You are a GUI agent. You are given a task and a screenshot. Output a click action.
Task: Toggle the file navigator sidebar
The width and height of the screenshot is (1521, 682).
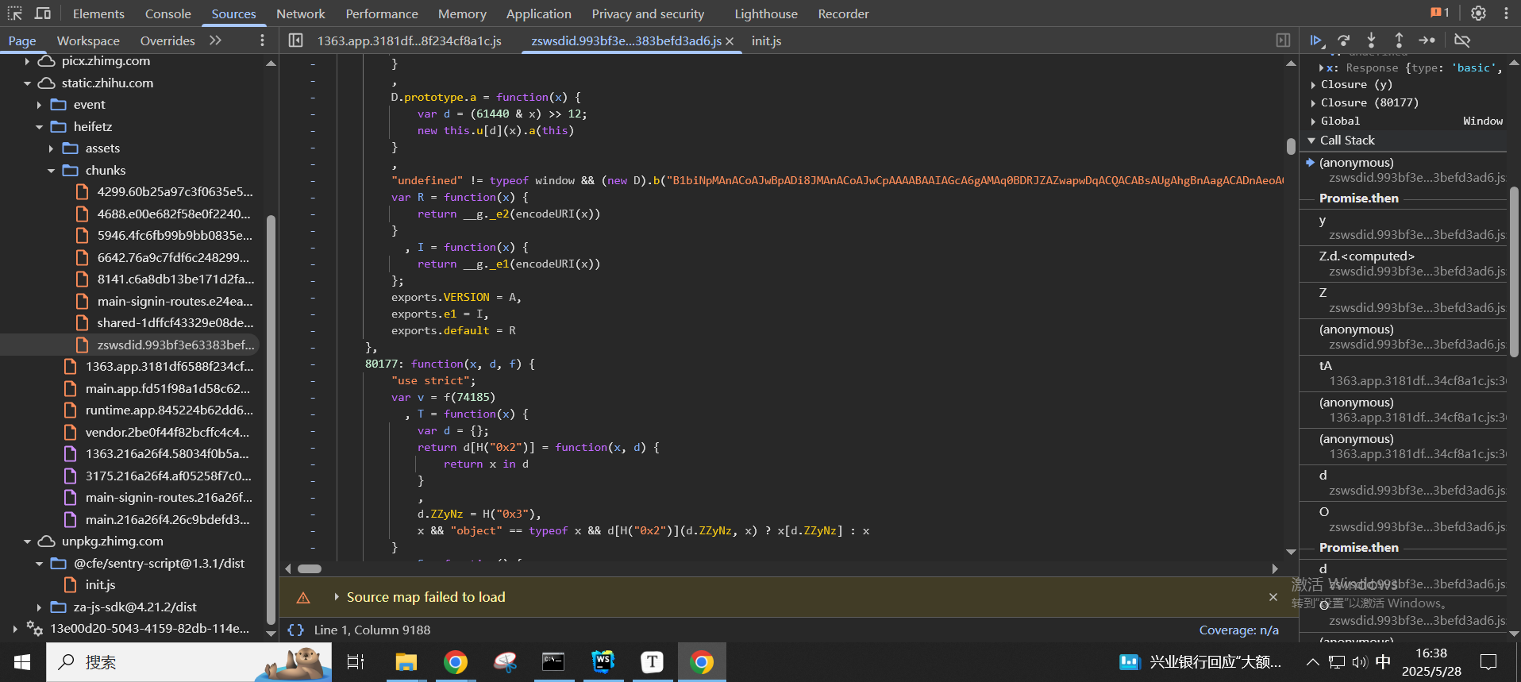coord(295,40)
